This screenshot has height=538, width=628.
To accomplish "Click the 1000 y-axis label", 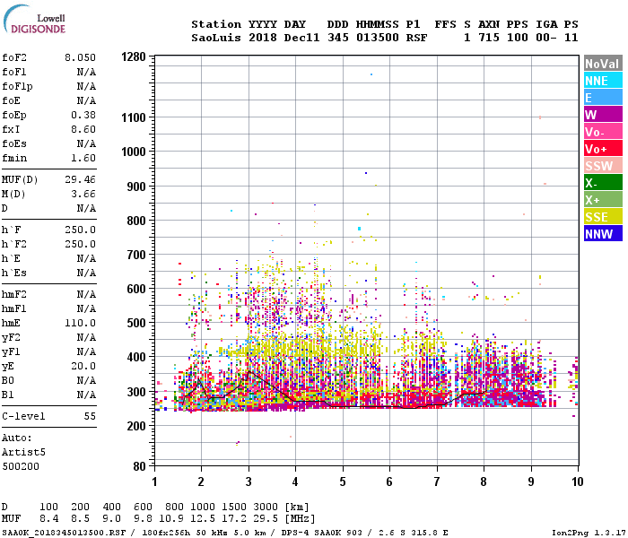I will [134, 152].
